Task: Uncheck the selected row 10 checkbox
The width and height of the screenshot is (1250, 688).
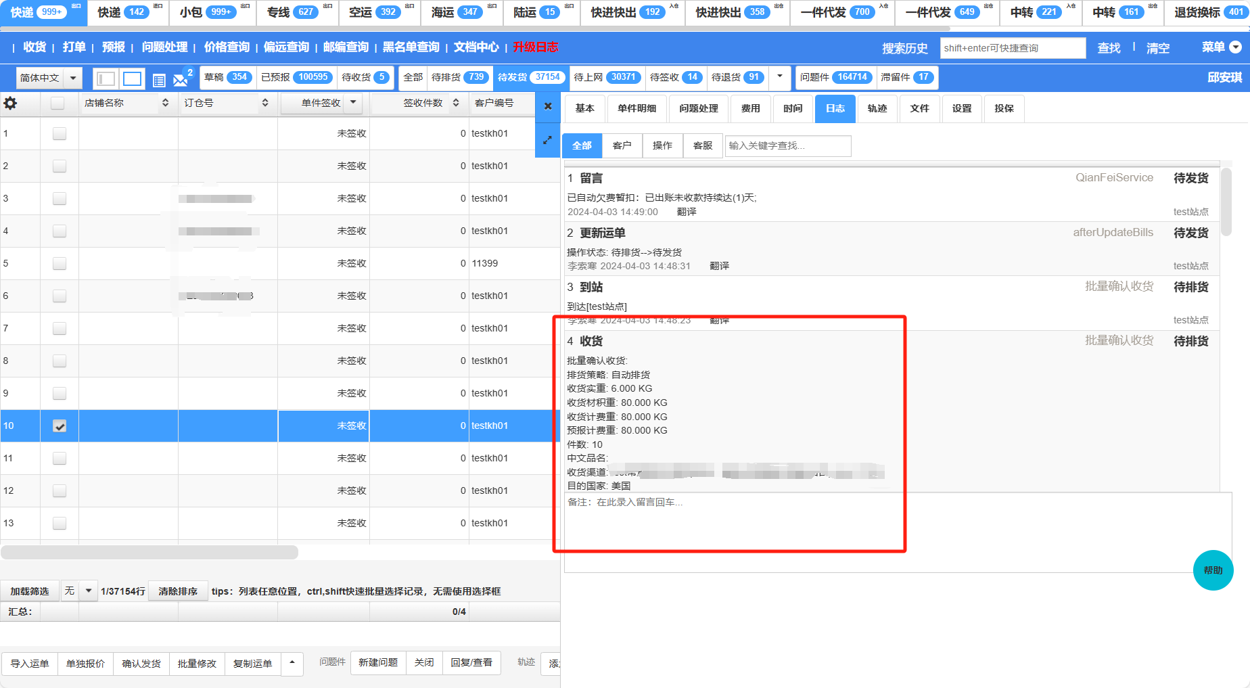Action: 60,426
